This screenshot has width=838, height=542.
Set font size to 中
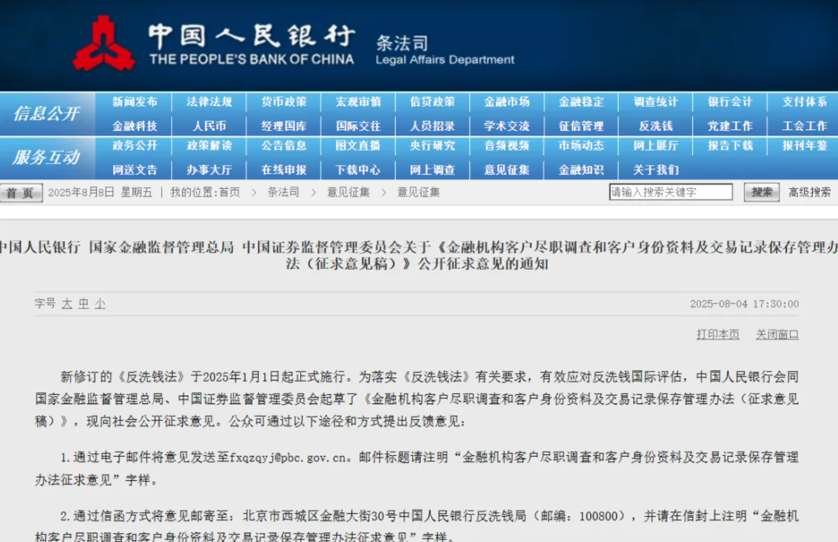(84, 304)
